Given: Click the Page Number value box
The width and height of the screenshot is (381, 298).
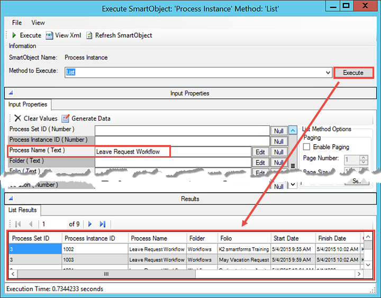Looking at the screenshot, I should click(x=352, y=160).
